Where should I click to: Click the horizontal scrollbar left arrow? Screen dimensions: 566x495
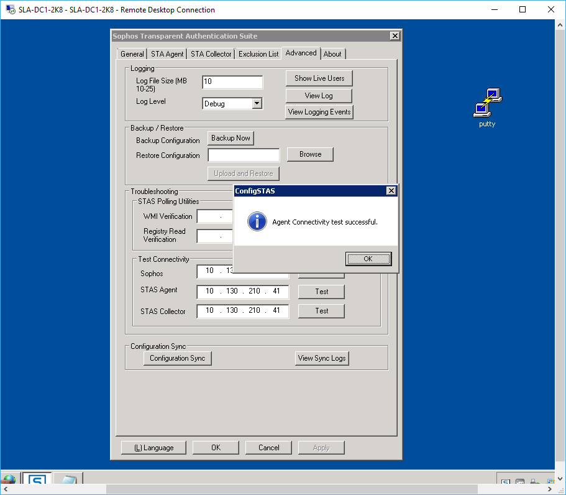[x=6, y=489]
